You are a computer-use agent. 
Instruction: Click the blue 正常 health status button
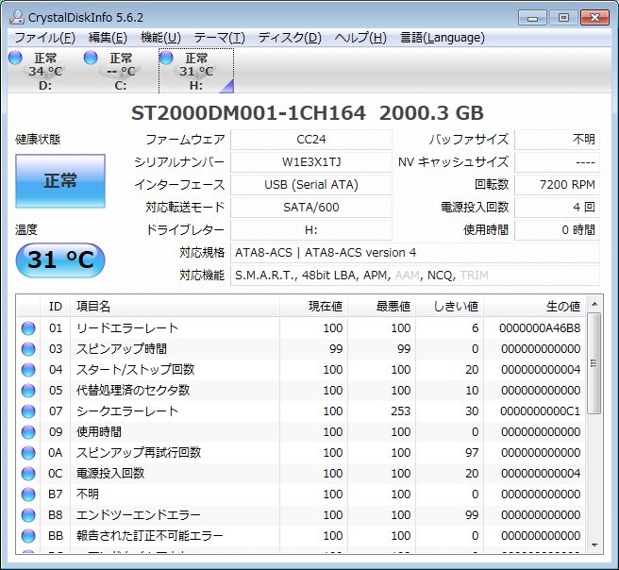60,181
